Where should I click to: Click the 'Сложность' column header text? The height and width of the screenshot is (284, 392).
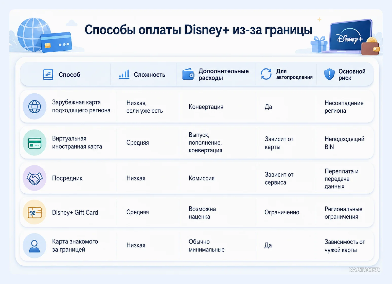[150, 75]
